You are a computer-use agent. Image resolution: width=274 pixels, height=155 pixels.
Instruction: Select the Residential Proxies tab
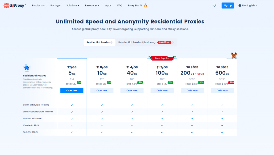click(x=98, y=42)
